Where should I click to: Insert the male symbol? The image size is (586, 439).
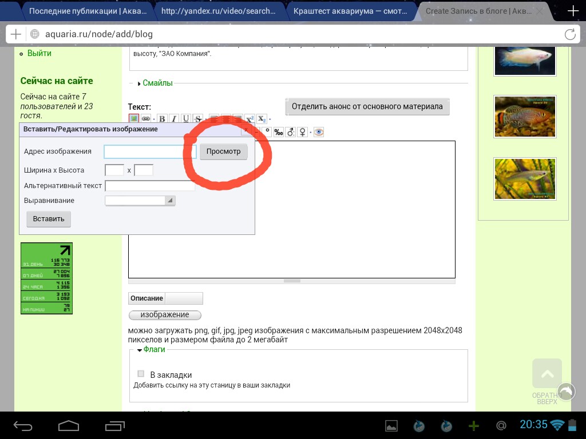click(291, 132)
